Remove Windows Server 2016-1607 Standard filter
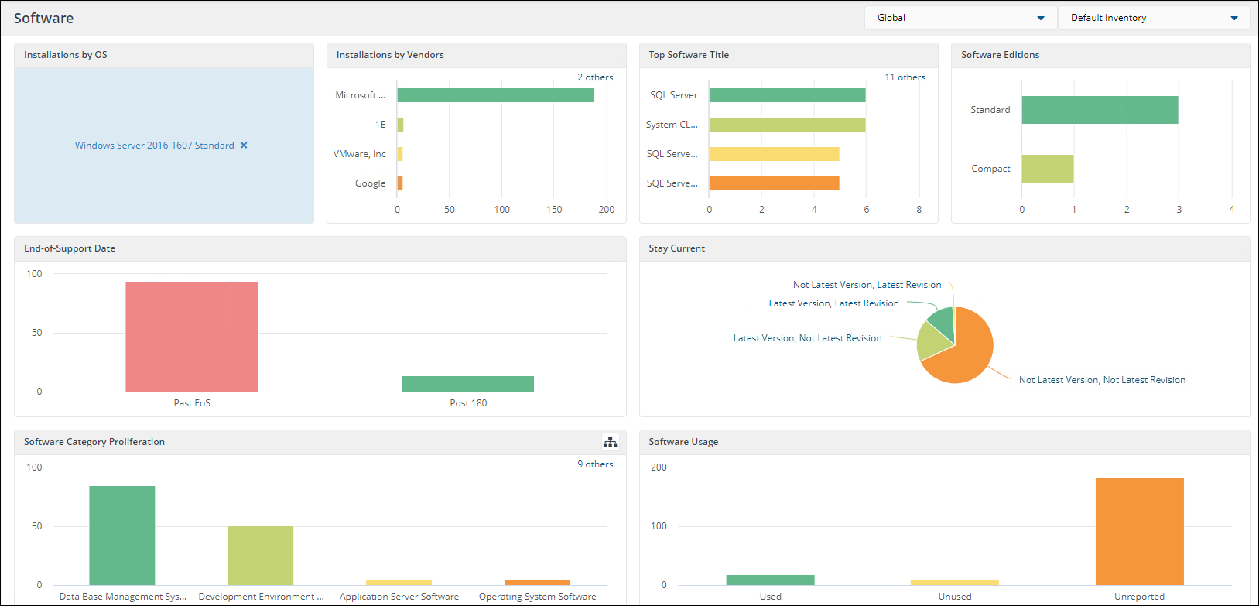The height and width of the screenshot is (606, 1259). coord(244,146)
